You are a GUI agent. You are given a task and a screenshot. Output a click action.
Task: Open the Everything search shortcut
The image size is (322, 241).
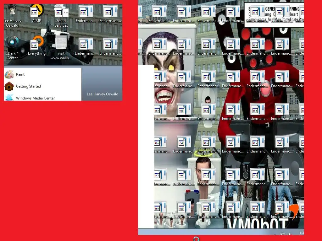[x=37, y=46]
